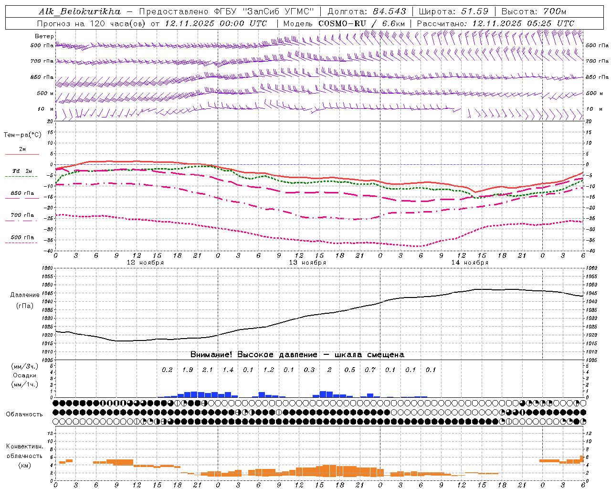Click the precipitation value 1.9
This screenshot has width=611, height=489.
(x=188, y=370)
